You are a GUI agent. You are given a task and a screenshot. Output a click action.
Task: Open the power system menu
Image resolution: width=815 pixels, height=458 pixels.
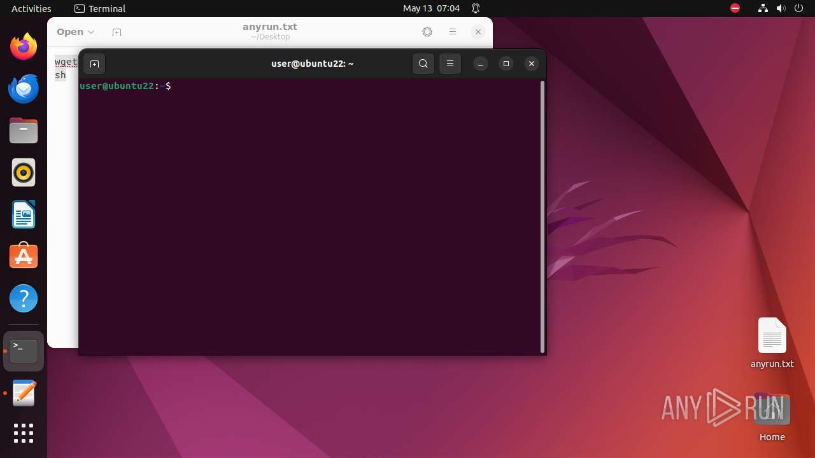[x=799, y=8]
